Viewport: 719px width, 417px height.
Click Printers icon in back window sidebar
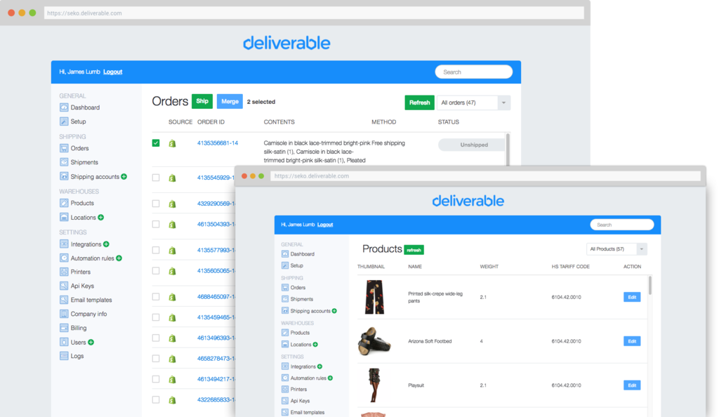pos(64,272)
